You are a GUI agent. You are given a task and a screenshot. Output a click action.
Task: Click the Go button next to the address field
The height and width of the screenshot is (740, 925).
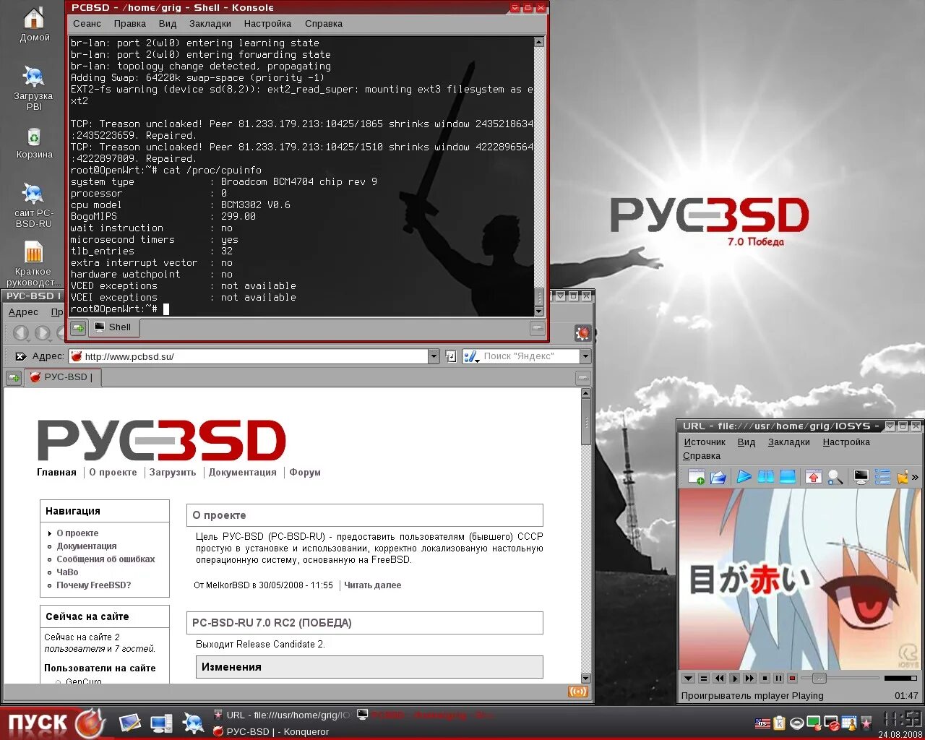(451, 356)
